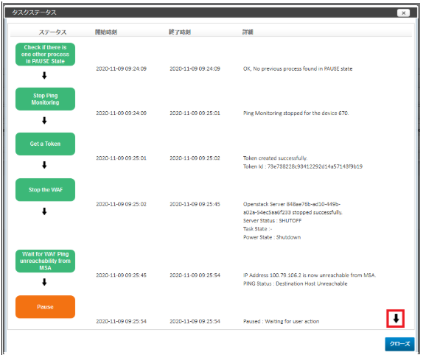This screenshot has width=426, height=355.
Task: Click arrow below Check PAUSE State step
Action: click(44, 75)
